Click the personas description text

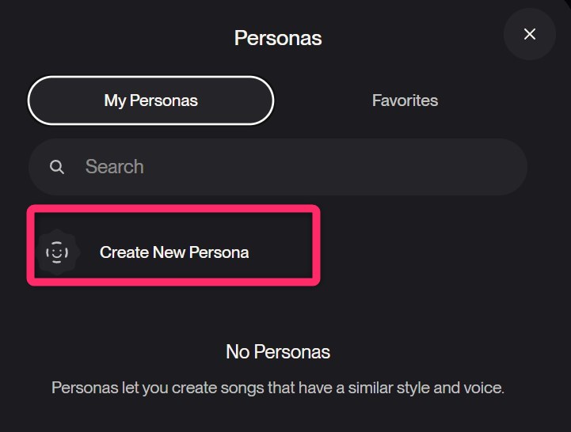278,388
